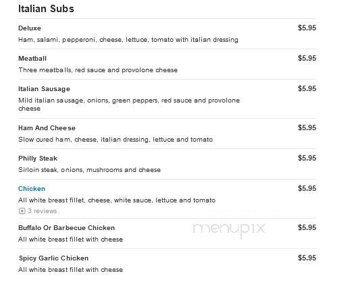Click the Italian Subs section heading

tap(46, 9)
